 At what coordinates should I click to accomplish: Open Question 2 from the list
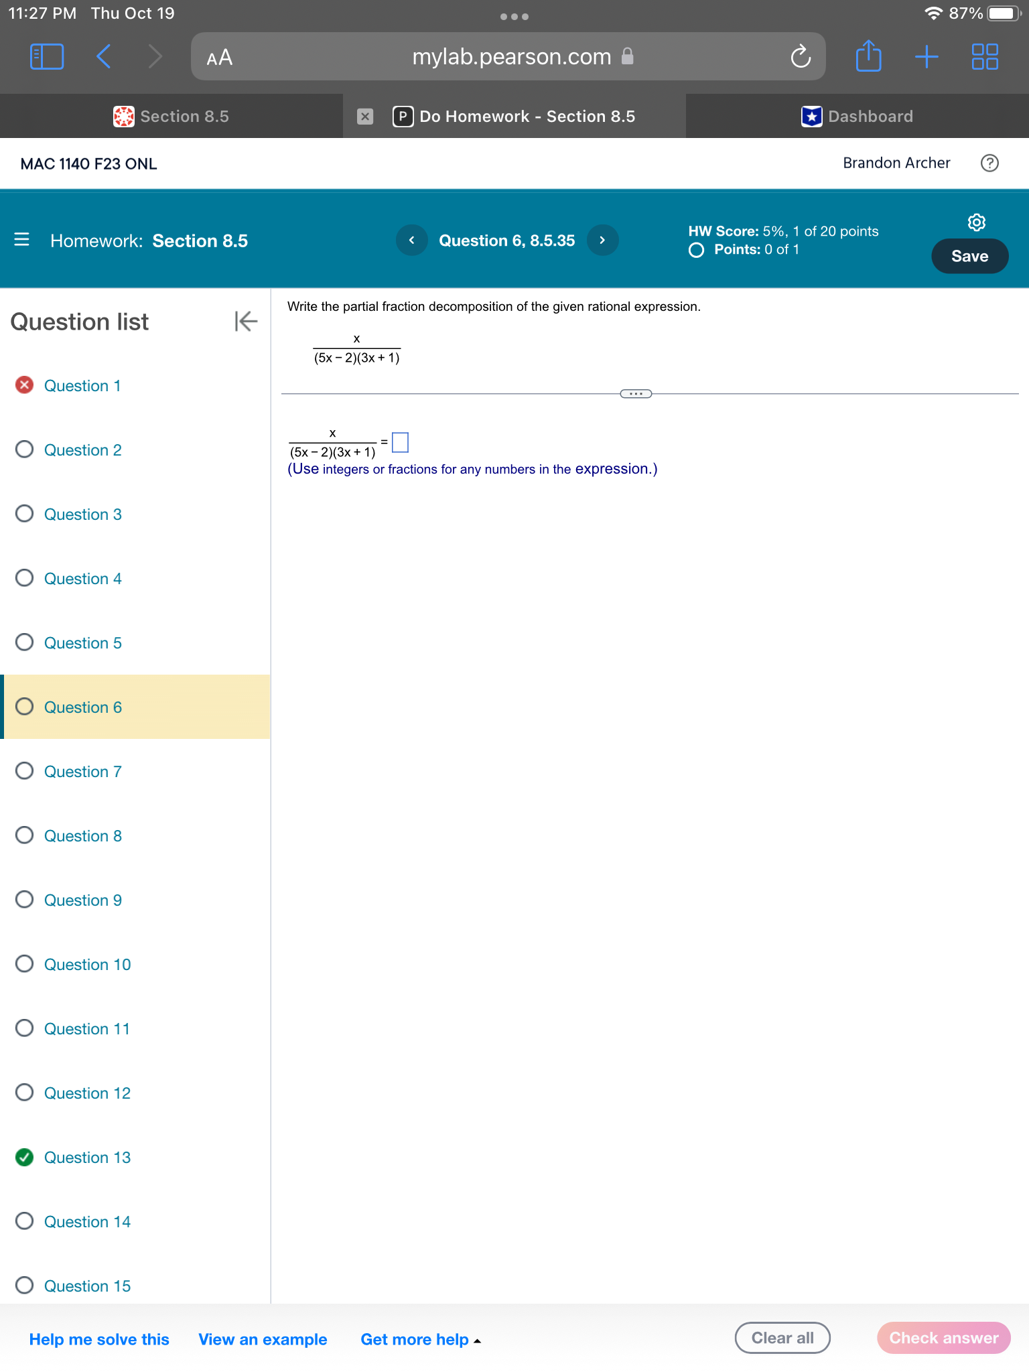click(x=83, y=450)
